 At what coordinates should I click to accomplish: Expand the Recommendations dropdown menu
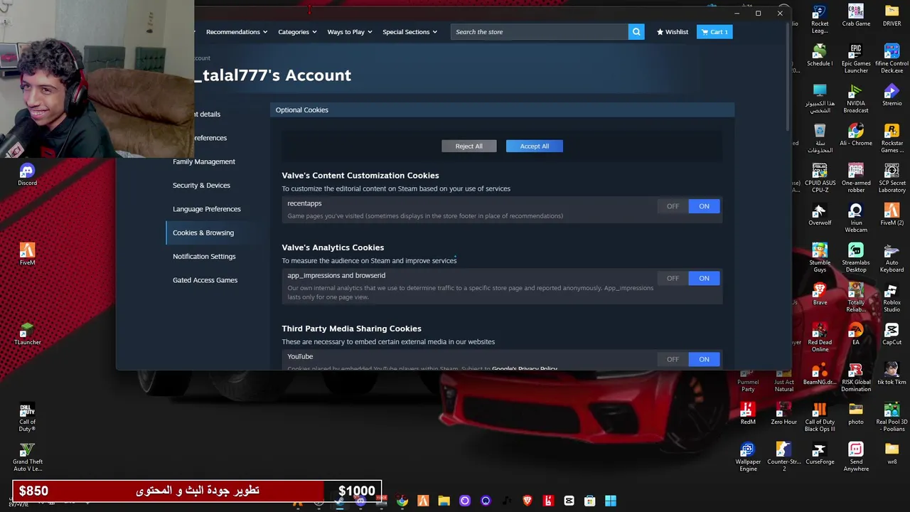point(237,32)
